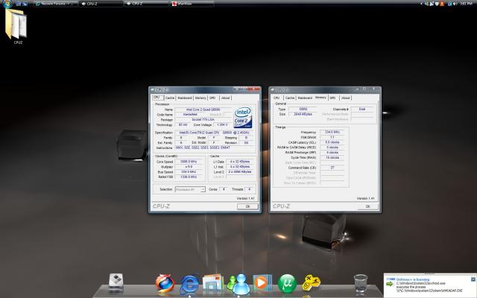Switch to CPU tab in right CPU-Z

(277, 98)
